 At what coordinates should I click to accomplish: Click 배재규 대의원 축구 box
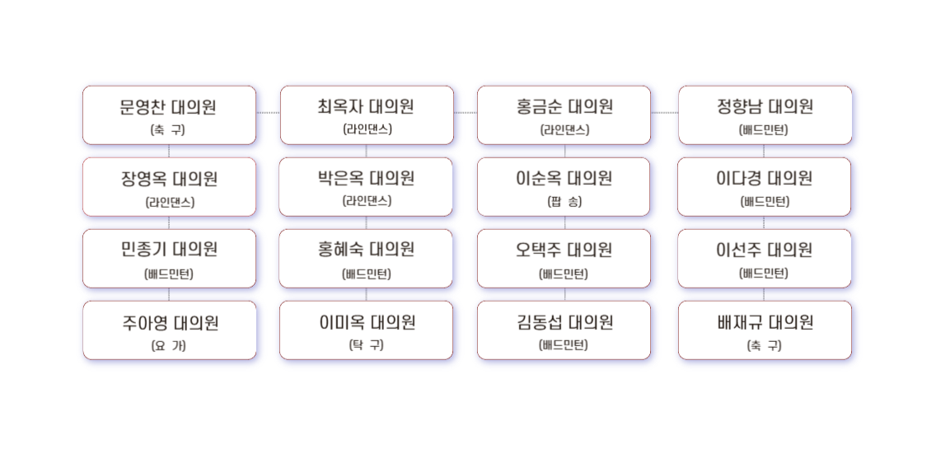tap(765, 330)
